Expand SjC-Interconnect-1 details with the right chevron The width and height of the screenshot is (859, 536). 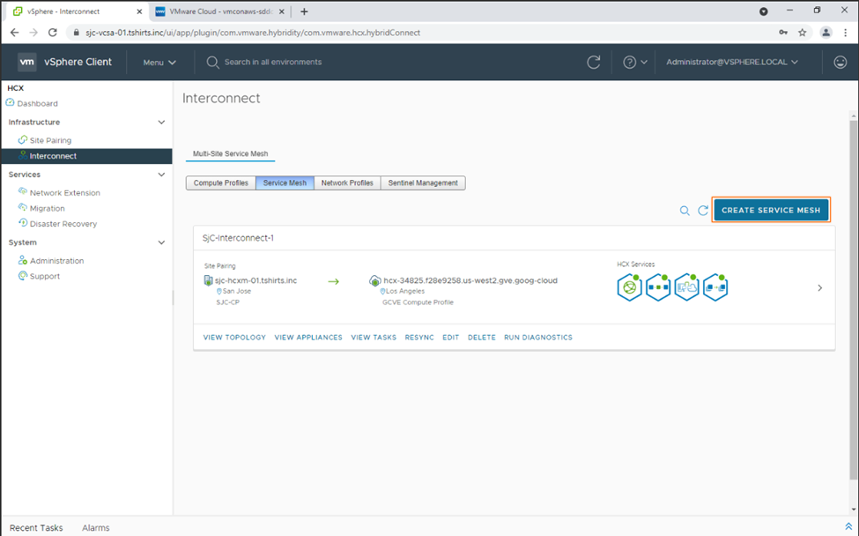point(819,287)
